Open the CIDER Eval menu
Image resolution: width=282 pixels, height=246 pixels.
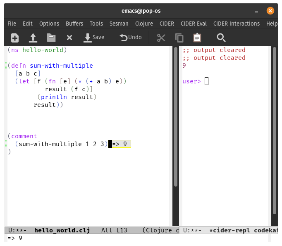click(x=194, y=24)
